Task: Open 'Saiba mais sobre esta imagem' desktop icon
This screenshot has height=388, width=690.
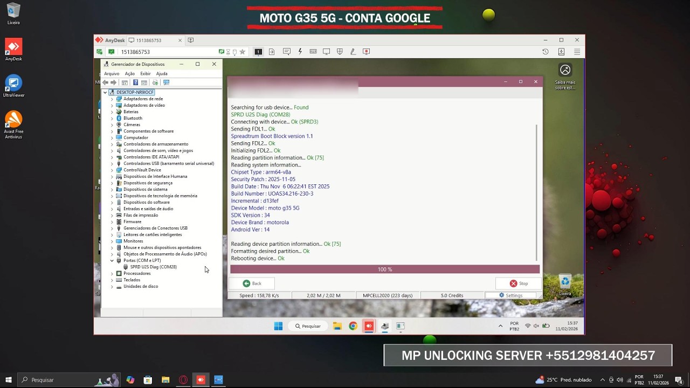Action: 565,77
